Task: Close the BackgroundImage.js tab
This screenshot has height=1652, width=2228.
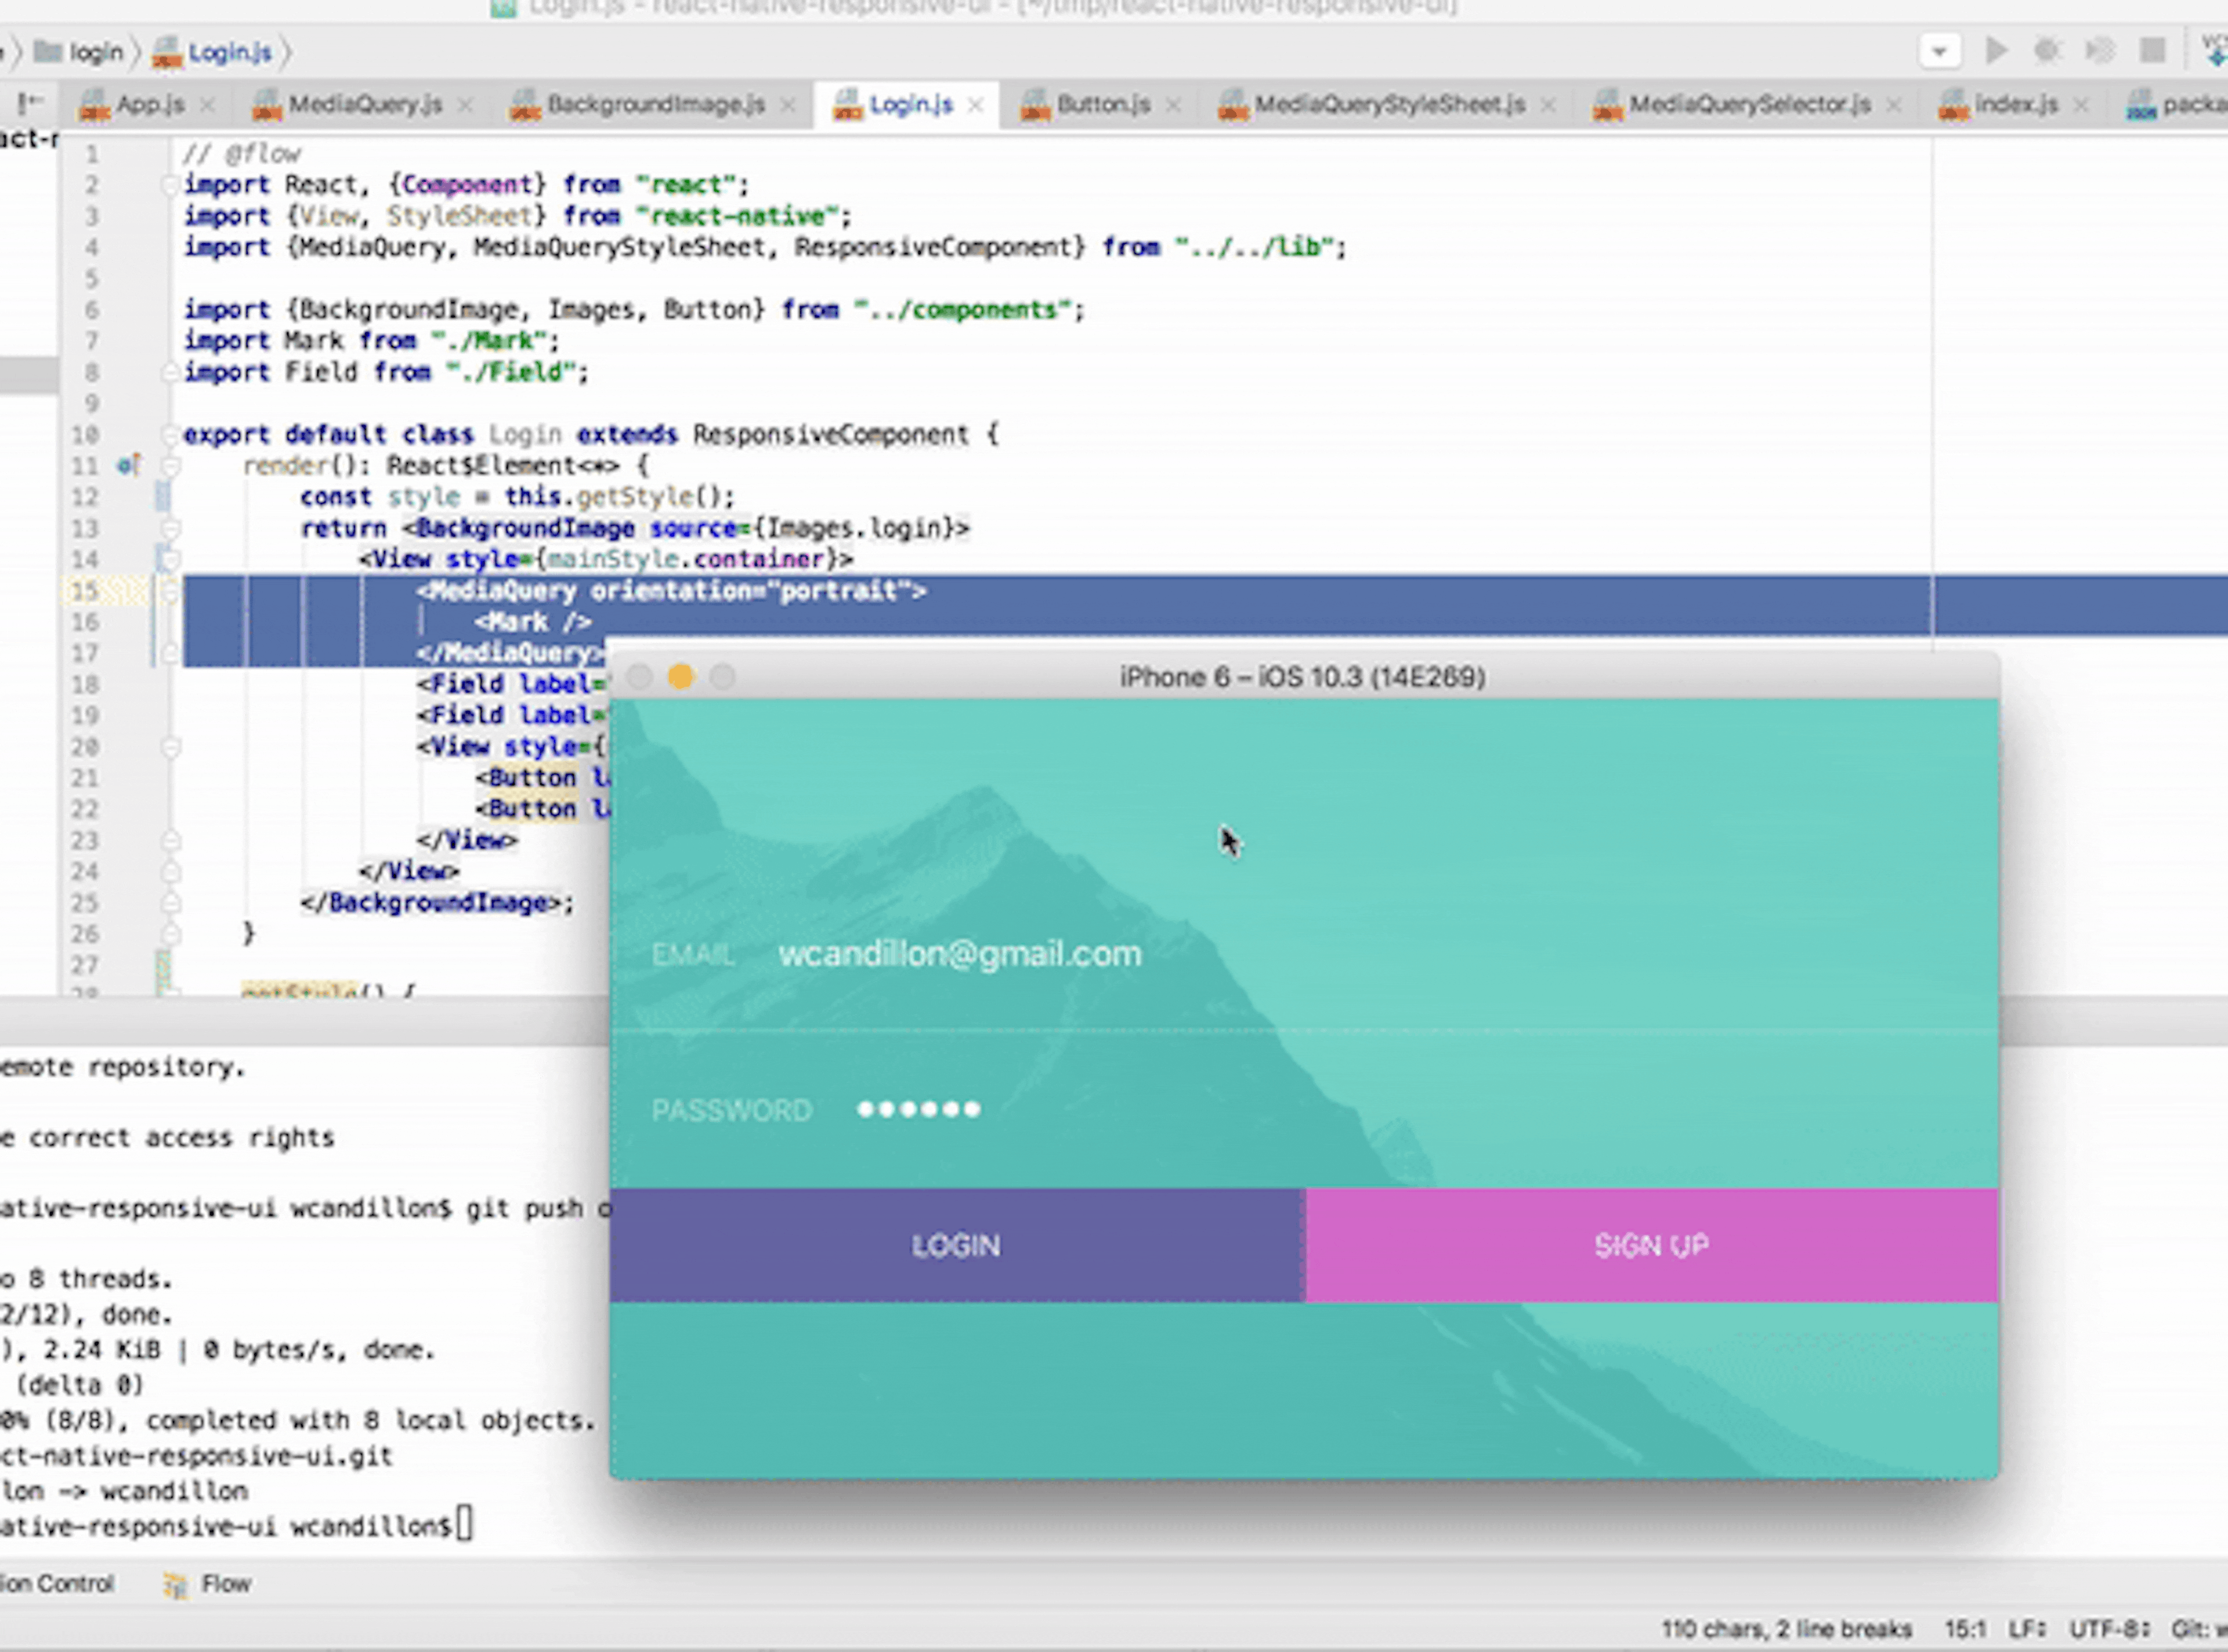Action: 789,103
